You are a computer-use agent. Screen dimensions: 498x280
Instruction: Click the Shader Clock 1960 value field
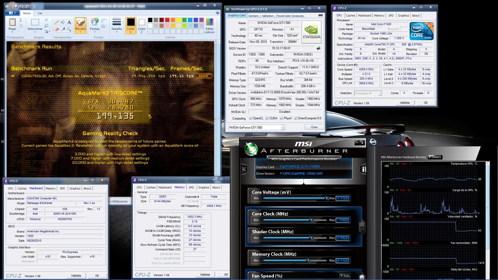(x=343, y=238)
